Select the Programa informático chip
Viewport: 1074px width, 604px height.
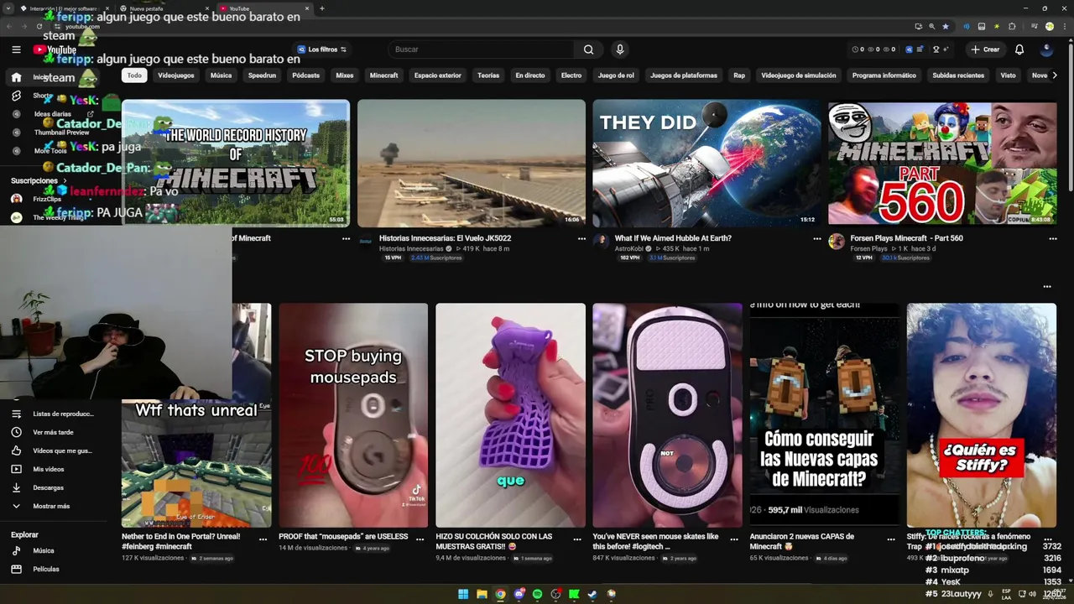click(x=884, y=75)
